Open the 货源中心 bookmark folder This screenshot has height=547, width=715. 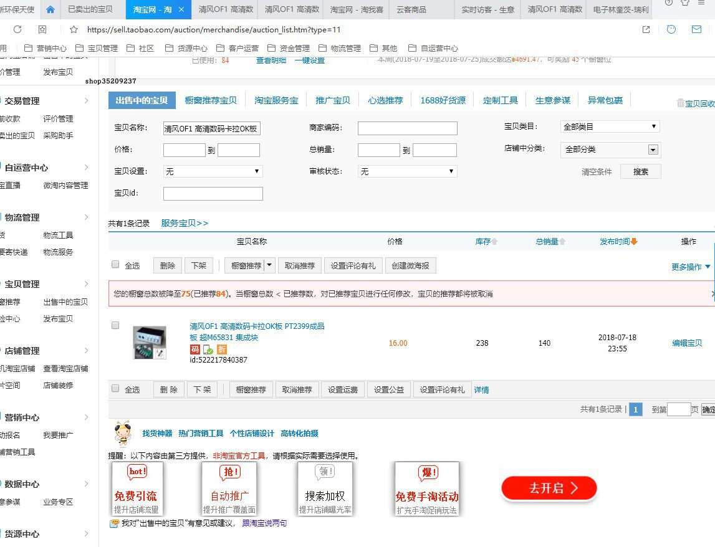tap(186, 49)
